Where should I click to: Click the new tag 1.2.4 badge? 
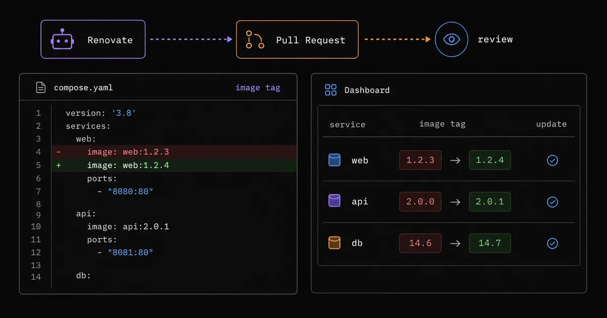490,160
